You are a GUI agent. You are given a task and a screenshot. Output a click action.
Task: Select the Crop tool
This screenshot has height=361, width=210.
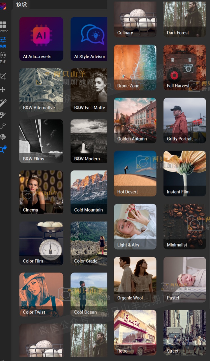(x=3, y=76)
